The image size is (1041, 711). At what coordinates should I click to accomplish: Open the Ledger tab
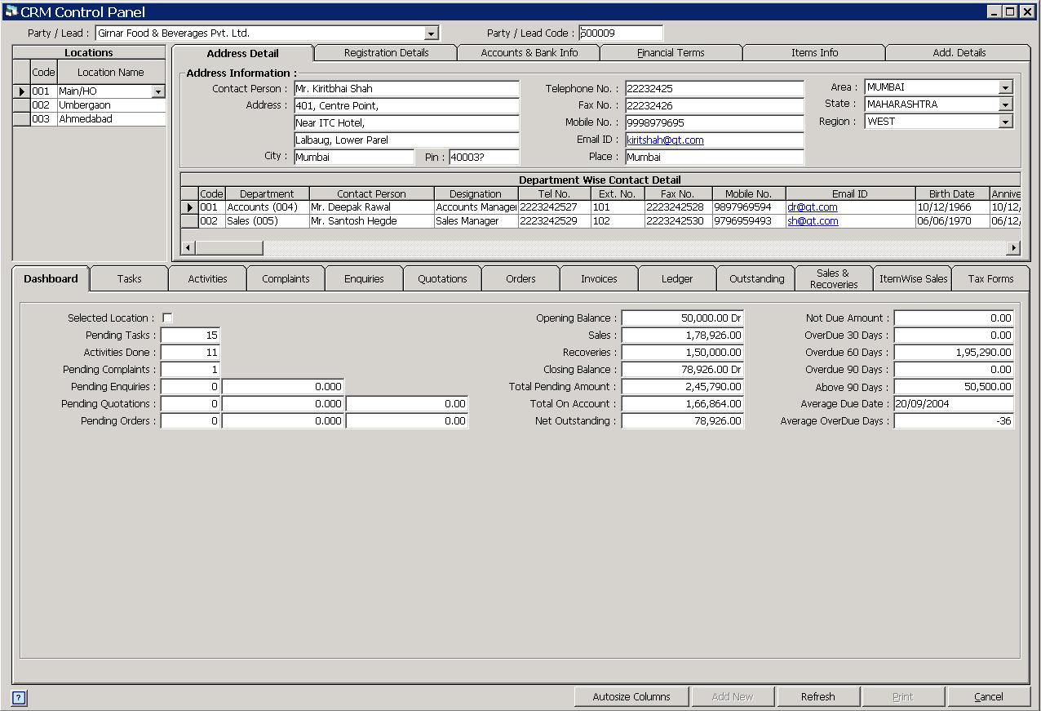(677, 278)
